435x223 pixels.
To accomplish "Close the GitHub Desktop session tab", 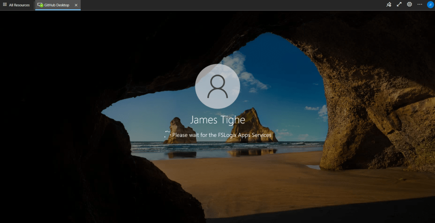I will (76, 5).
